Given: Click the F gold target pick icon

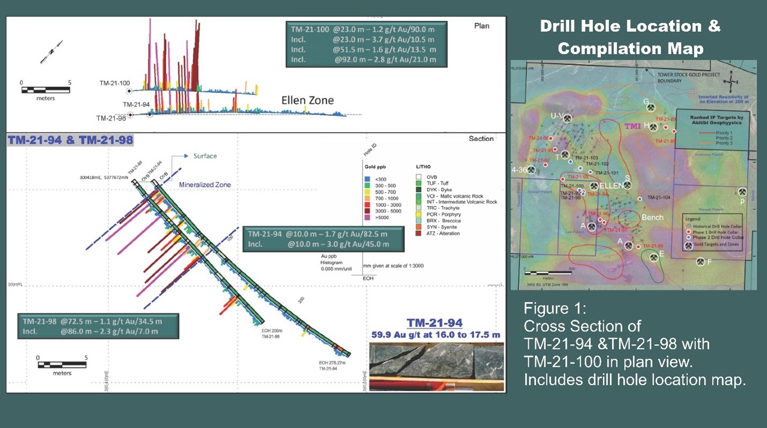Looking at the screenshot, I should pos(700,262).
